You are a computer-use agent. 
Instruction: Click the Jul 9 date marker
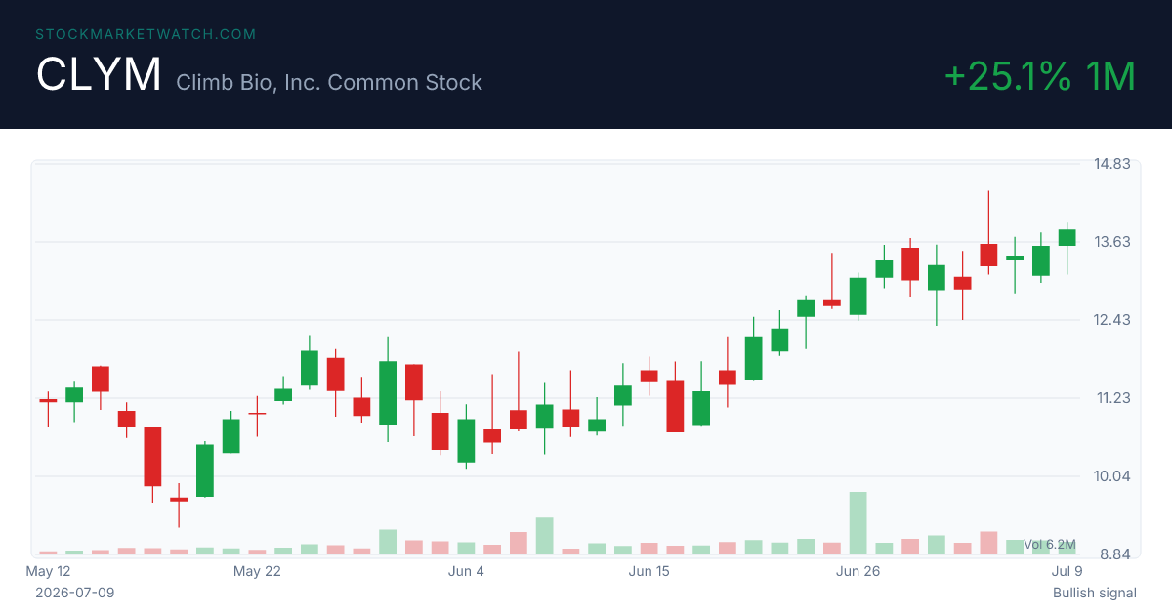pyautogui.click(x=1067, y=571)
